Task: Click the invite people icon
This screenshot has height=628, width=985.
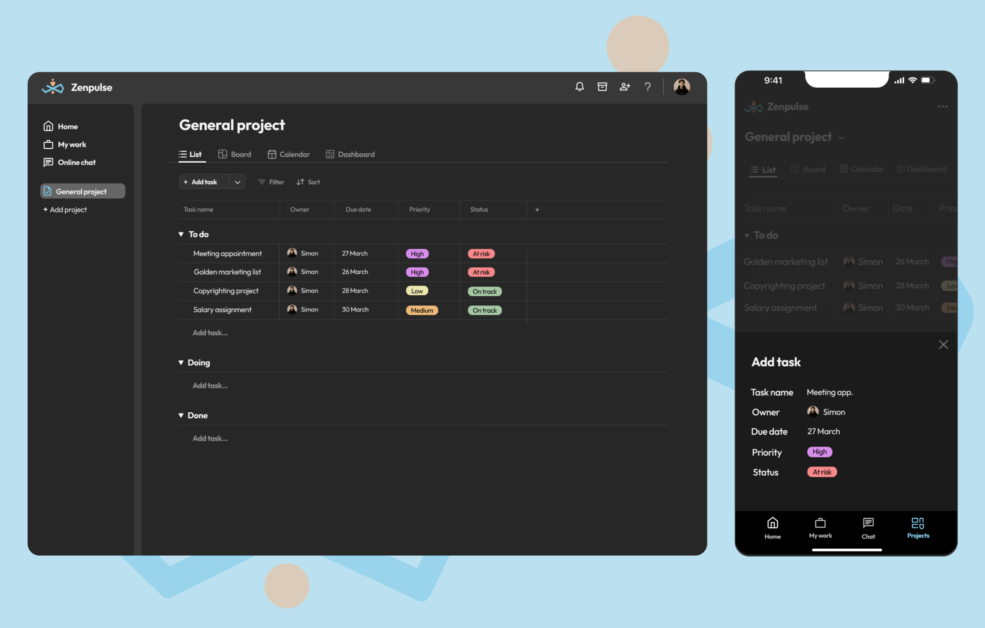Action: pos(624,87)
